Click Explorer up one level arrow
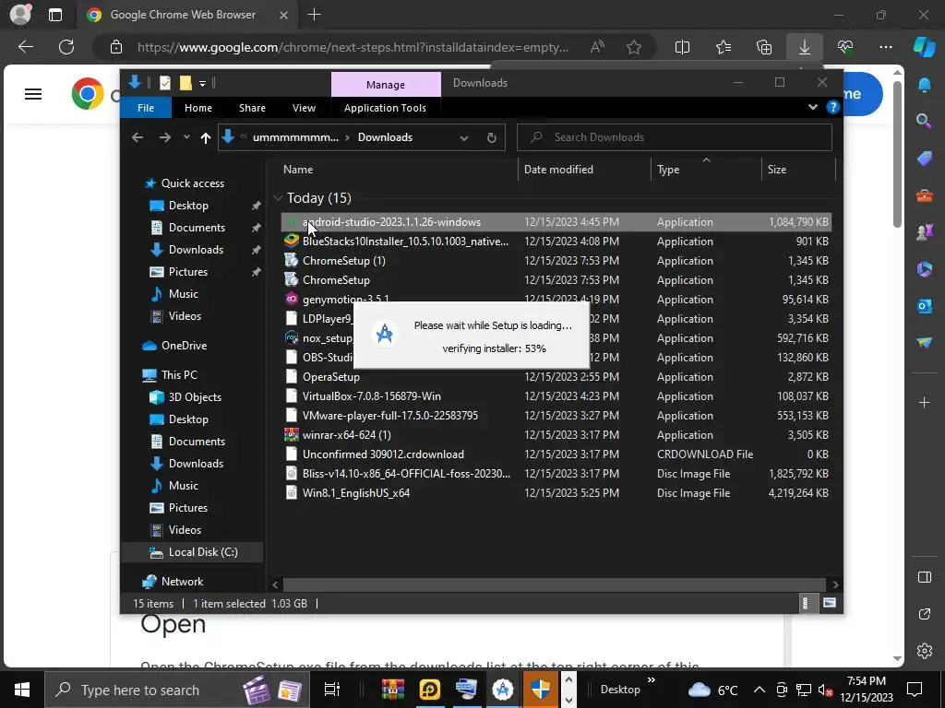The width and height of the screenshot is (945, 708). [x=206, y=138]
